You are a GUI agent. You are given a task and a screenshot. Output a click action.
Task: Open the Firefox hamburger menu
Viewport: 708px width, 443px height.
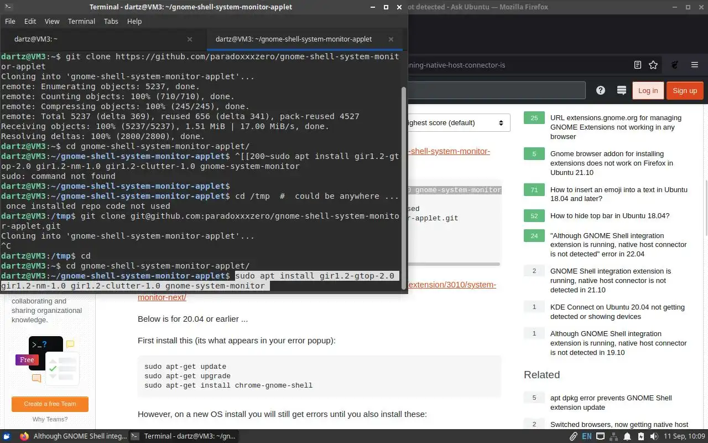point(696,65)
